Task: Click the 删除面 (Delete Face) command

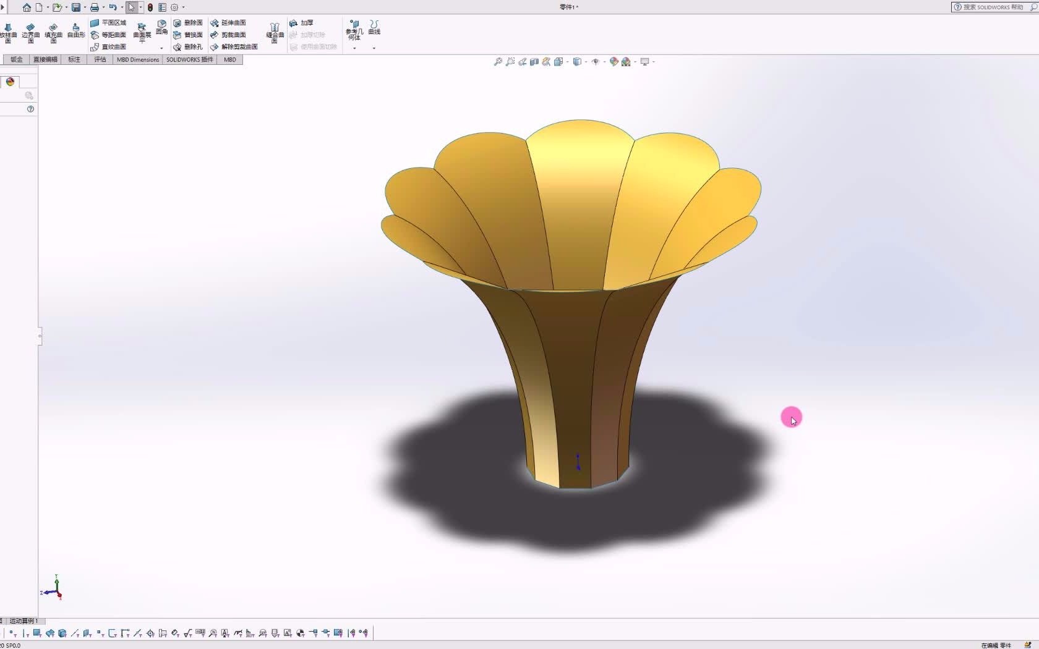Action: (188, 23)
